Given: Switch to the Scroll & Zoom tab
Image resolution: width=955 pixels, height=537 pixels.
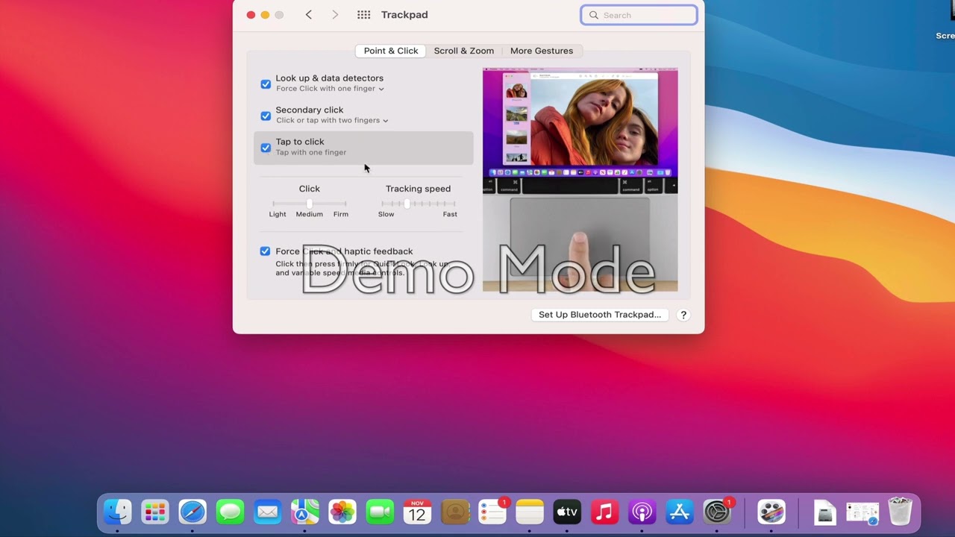Looking at the screenshot, I should point(464,51).
